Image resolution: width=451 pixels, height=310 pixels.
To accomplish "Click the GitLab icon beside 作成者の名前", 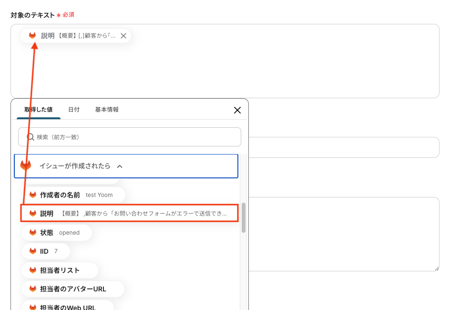I will point(33,195).
